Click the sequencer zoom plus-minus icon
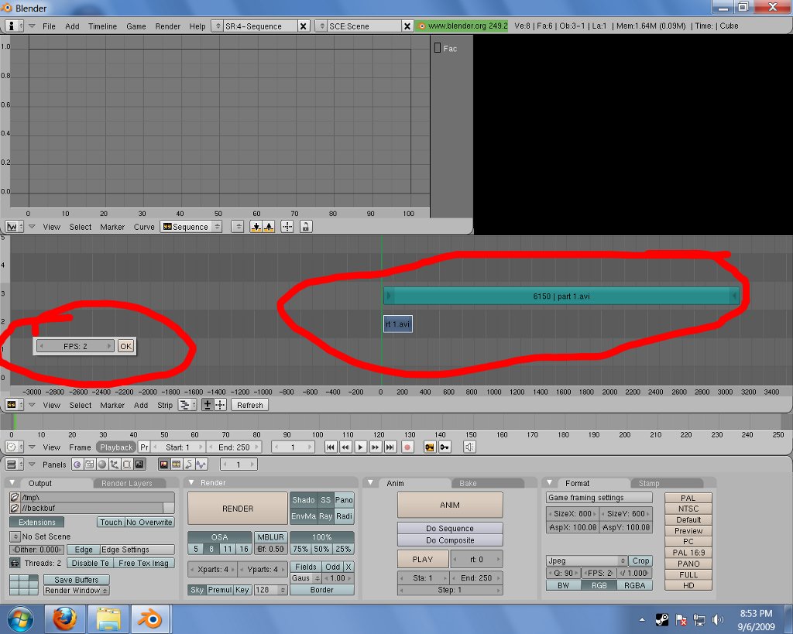Screen dimensions: 793x634 [x=208, y=405]
